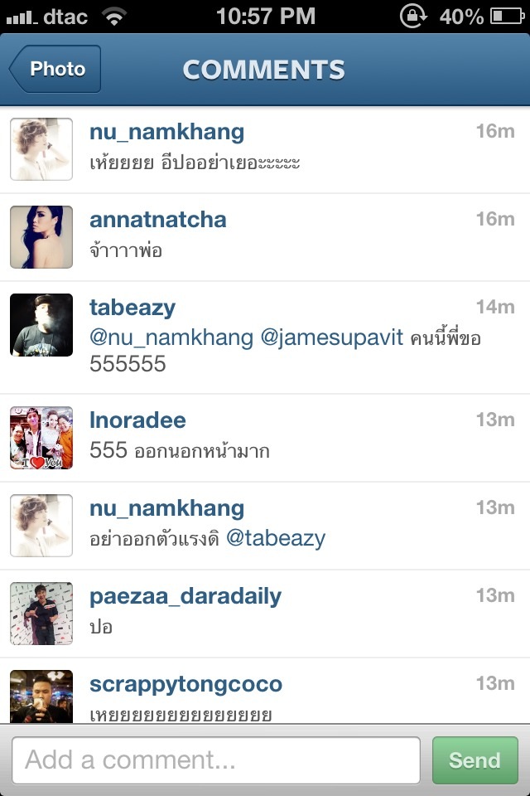
Task: Tap tabeazy's profile avatar
Action: (x=41, y=325)
